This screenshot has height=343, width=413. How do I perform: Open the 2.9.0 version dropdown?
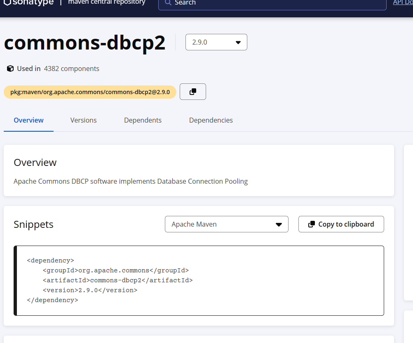[x=216, y=42]
